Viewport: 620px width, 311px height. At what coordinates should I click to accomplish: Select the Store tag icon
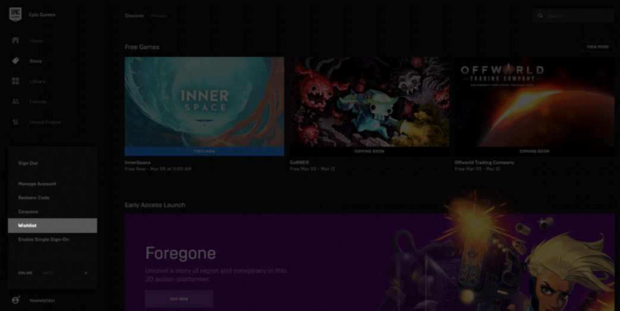(15, 61)
